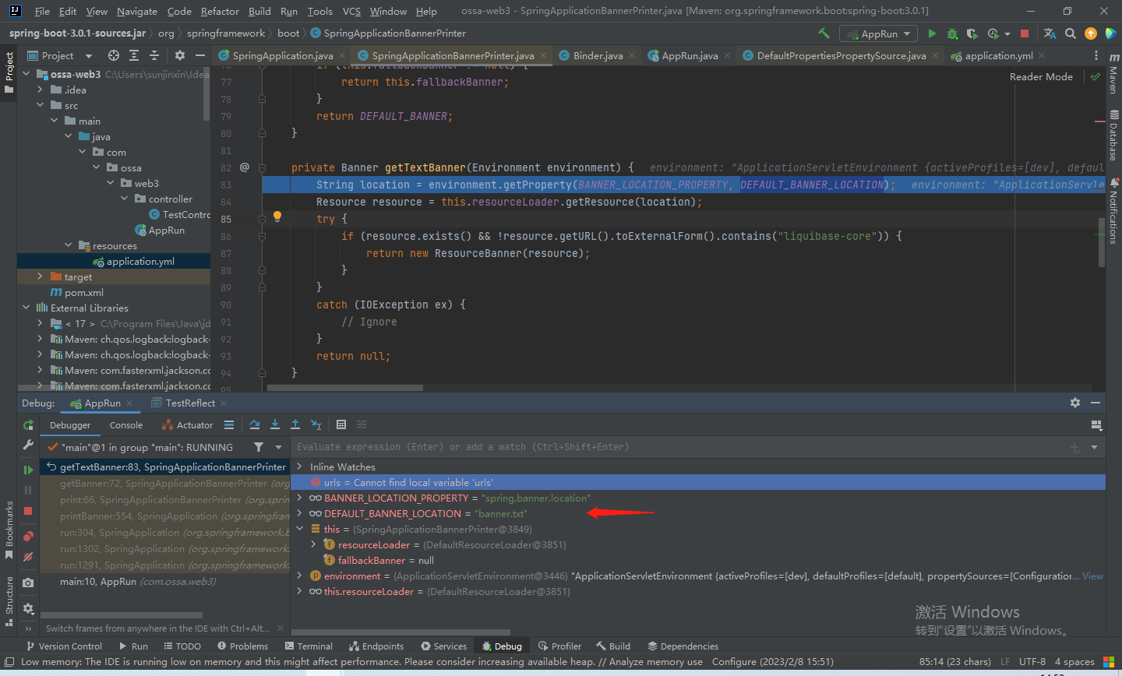
Task: Click Run to Cursor in the debugger
Action: pyautogui.click(x=316, y=424)
